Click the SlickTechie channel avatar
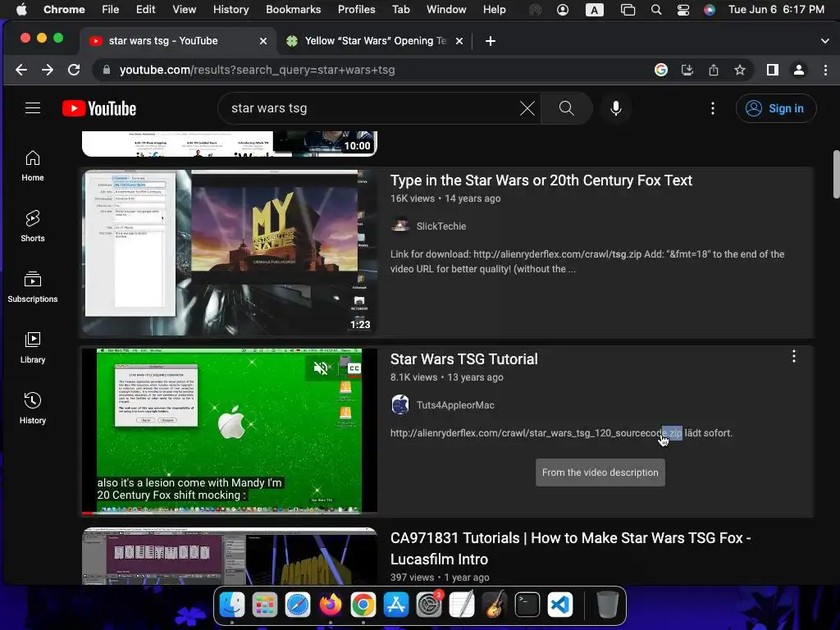The height and width of the screenshot is (630, 840). (400, 226)
